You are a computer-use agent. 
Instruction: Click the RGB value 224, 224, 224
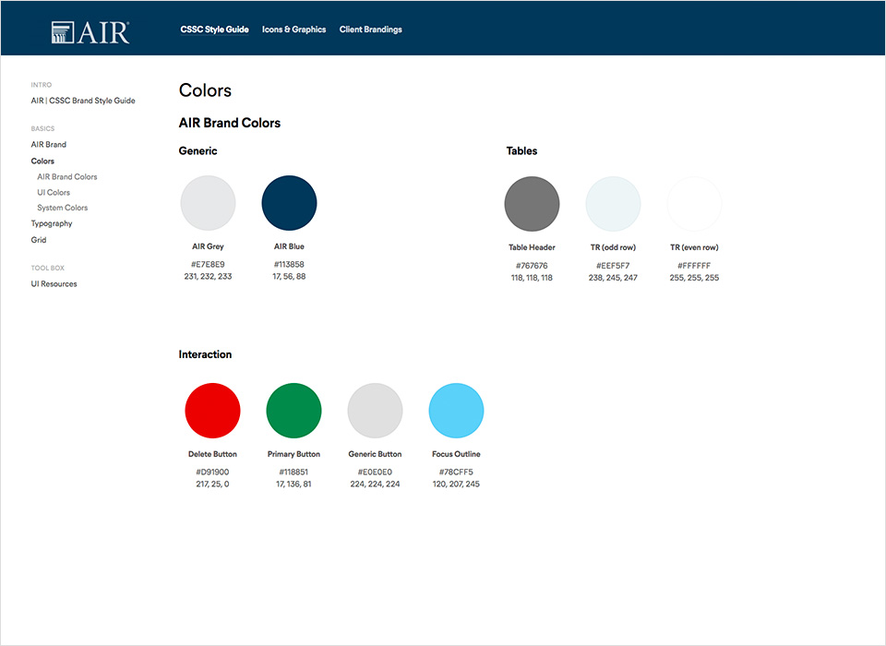[376, 484]
